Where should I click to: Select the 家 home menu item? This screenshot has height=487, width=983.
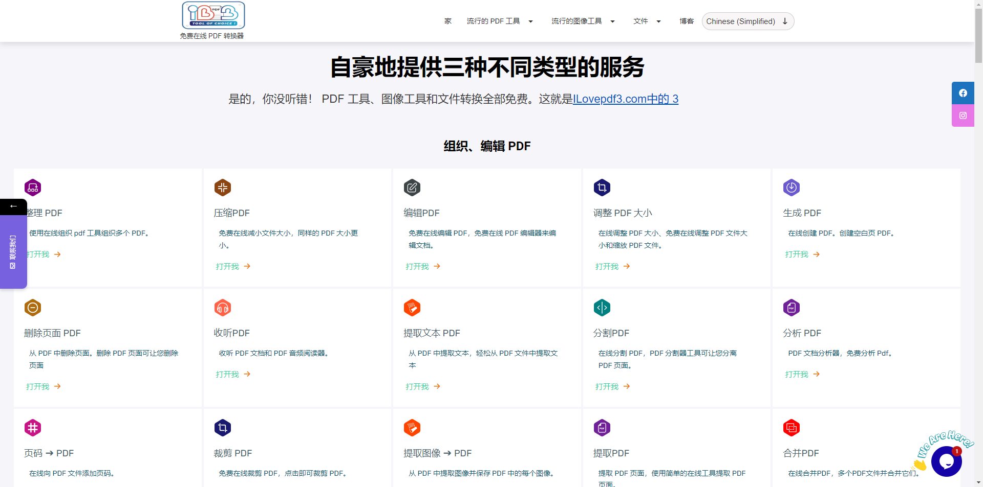coord(448,21)
